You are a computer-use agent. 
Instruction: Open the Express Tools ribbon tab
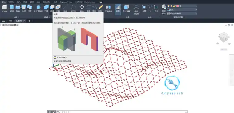[x=66, y=2]
